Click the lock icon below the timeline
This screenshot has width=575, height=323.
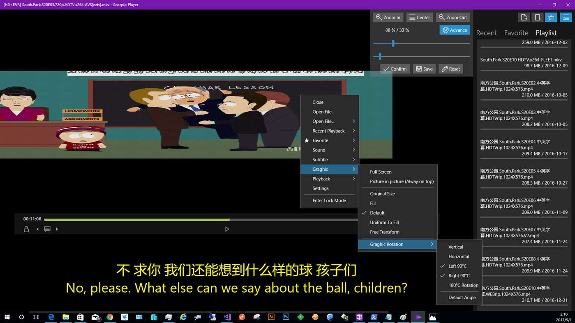26,229
